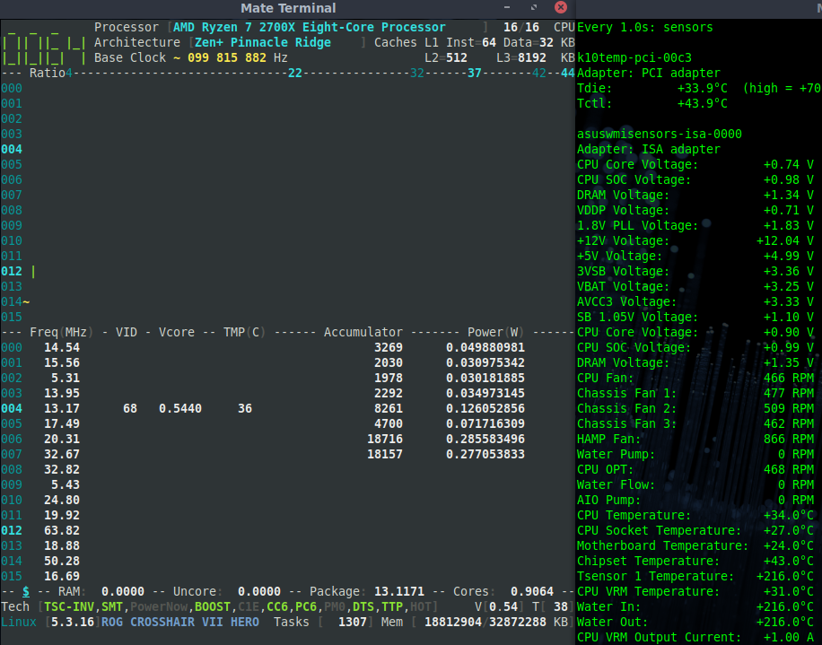Click the kernel version 5.3.16
Image resolution: width=822 pixels, height=645 pixels.
73,622
